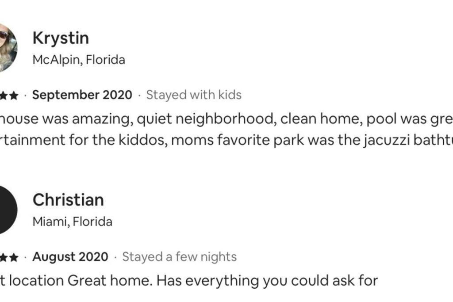The image size is (453, 302).
Task: Select Miami, Florida location text
Action: click(x=73, y=222)
